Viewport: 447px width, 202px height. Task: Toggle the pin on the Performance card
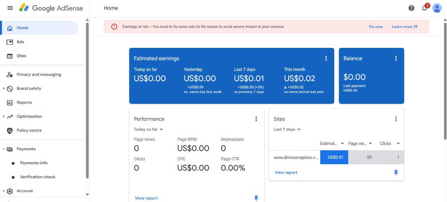(256, 198)
